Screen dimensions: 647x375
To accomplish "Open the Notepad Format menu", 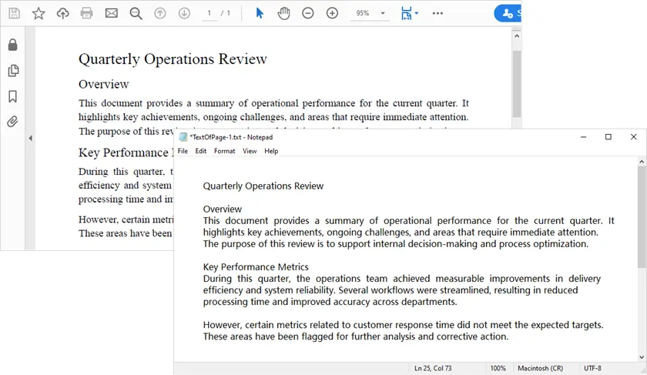I will 224,151.
